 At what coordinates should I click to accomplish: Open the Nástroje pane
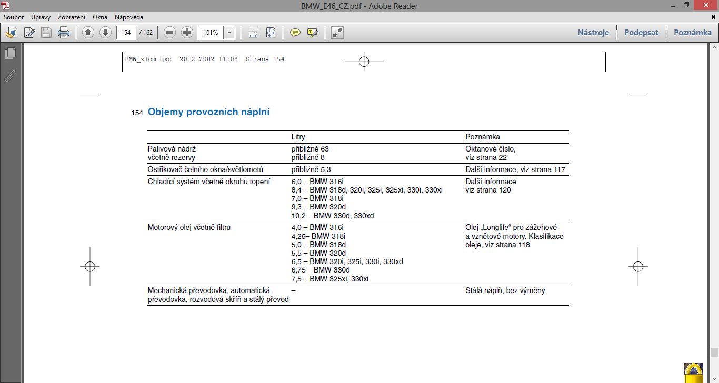tap(593, 33)
